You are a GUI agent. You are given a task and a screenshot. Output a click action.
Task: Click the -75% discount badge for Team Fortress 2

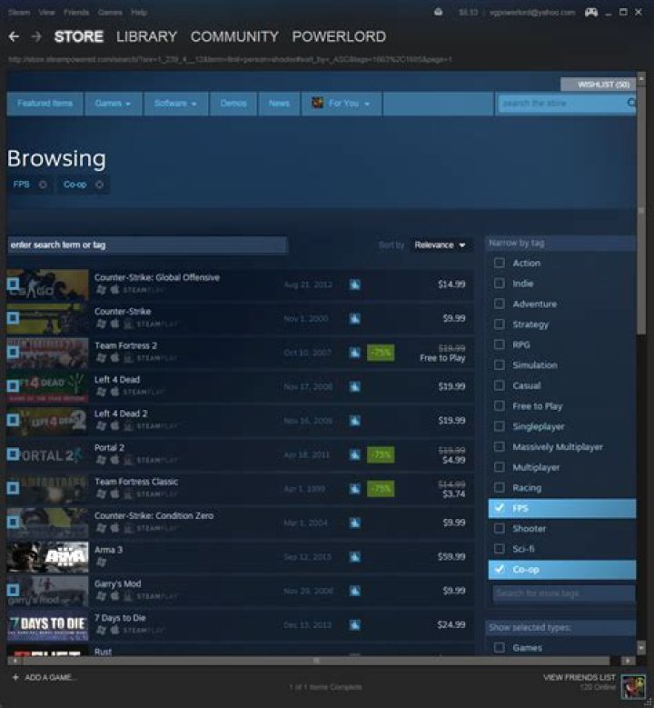click(x=381, y=353)
